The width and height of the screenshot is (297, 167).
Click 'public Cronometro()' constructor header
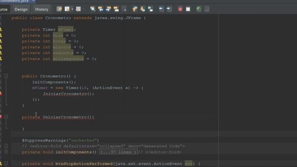tap(46, 76)
